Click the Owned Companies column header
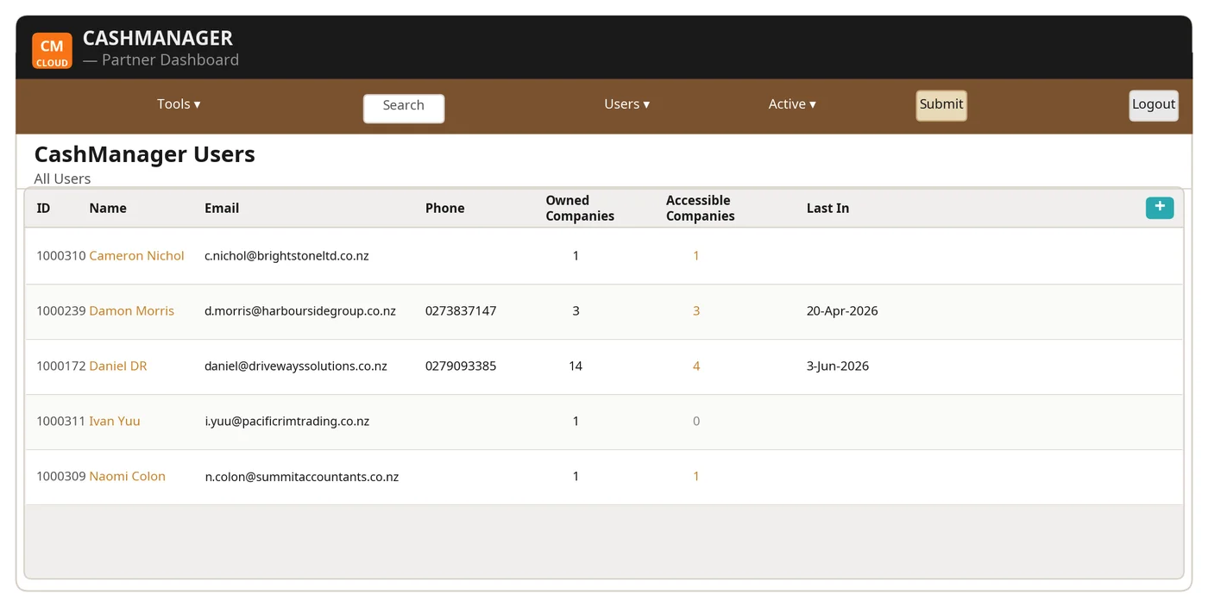Screen dimensions: 1208x607 (580, 209)
